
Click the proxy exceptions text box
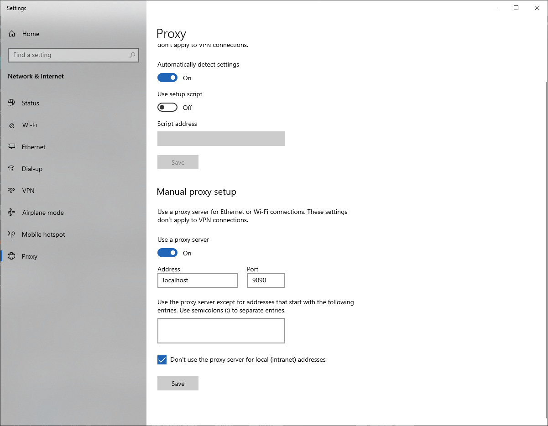click(221, 331)
